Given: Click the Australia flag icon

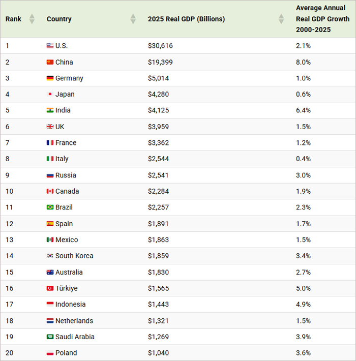Looking at the screenshot, I should (x=50, y=272).
